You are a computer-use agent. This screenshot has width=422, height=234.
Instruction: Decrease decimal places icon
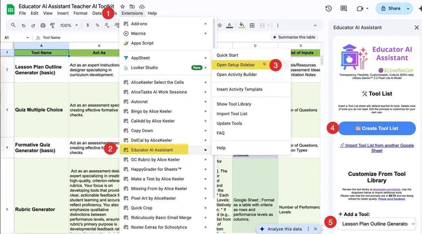[x=107, y=25]
